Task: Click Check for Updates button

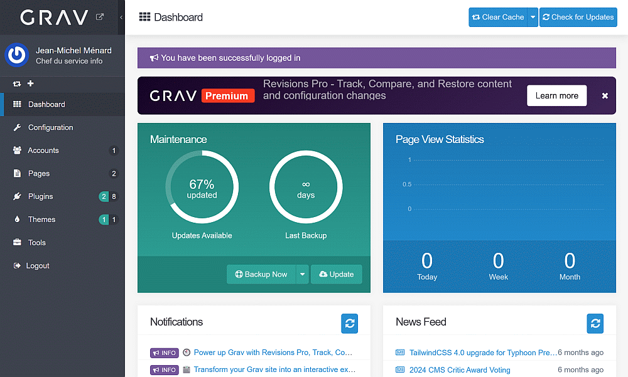Action: click(x=578, y=18)
